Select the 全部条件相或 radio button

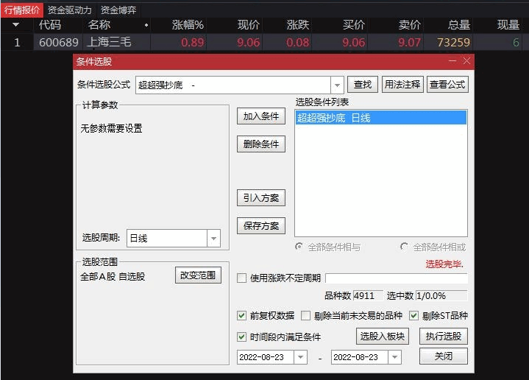tap(404, 247)
